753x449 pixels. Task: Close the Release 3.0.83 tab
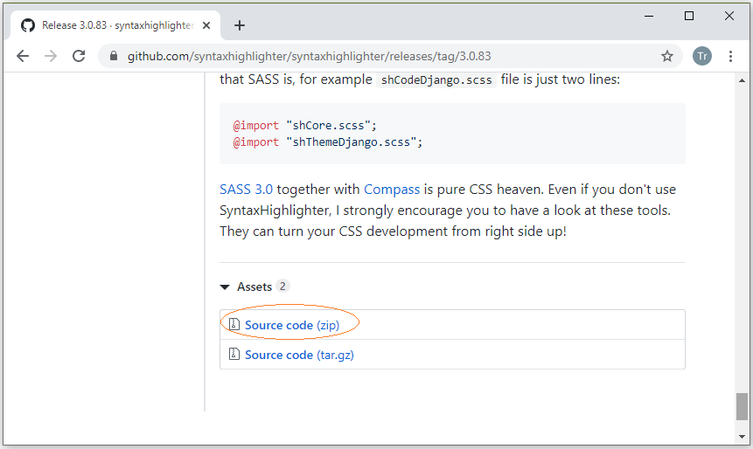click(208, 25)
